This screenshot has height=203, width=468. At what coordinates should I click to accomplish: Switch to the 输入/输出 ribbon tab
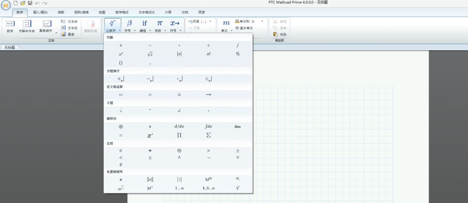click(x=40, y=12)
